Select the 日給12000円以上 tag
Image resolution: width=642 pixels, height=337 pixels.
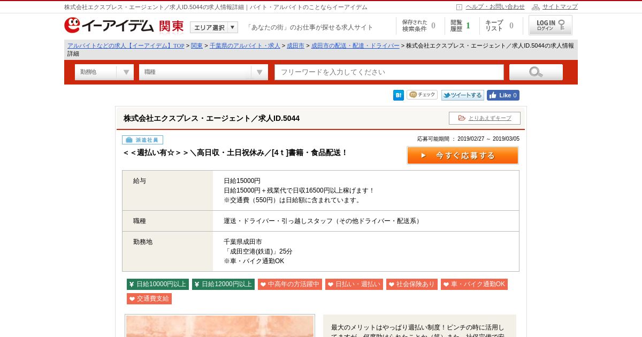pos(223,284)
